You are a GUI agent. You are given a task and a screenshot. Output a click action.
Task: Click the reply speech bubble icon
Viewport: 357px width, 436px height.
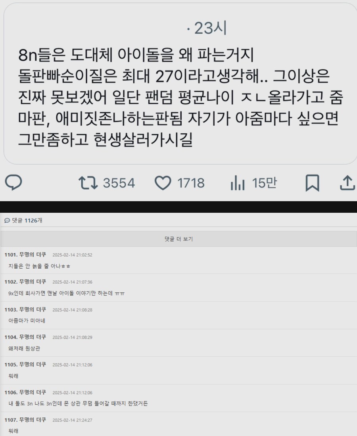(x=13, y=182)
